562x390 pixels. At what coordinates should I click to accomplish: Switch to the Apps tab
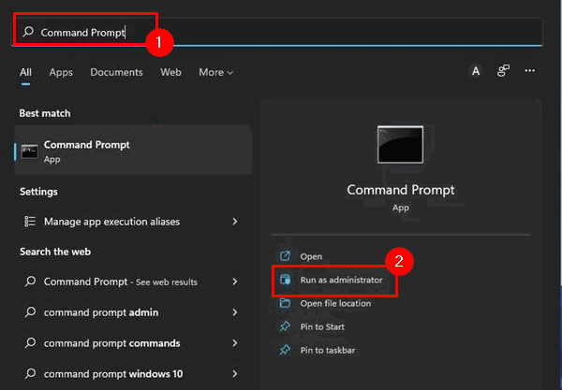pyautogui.click(x=61, y=72)
